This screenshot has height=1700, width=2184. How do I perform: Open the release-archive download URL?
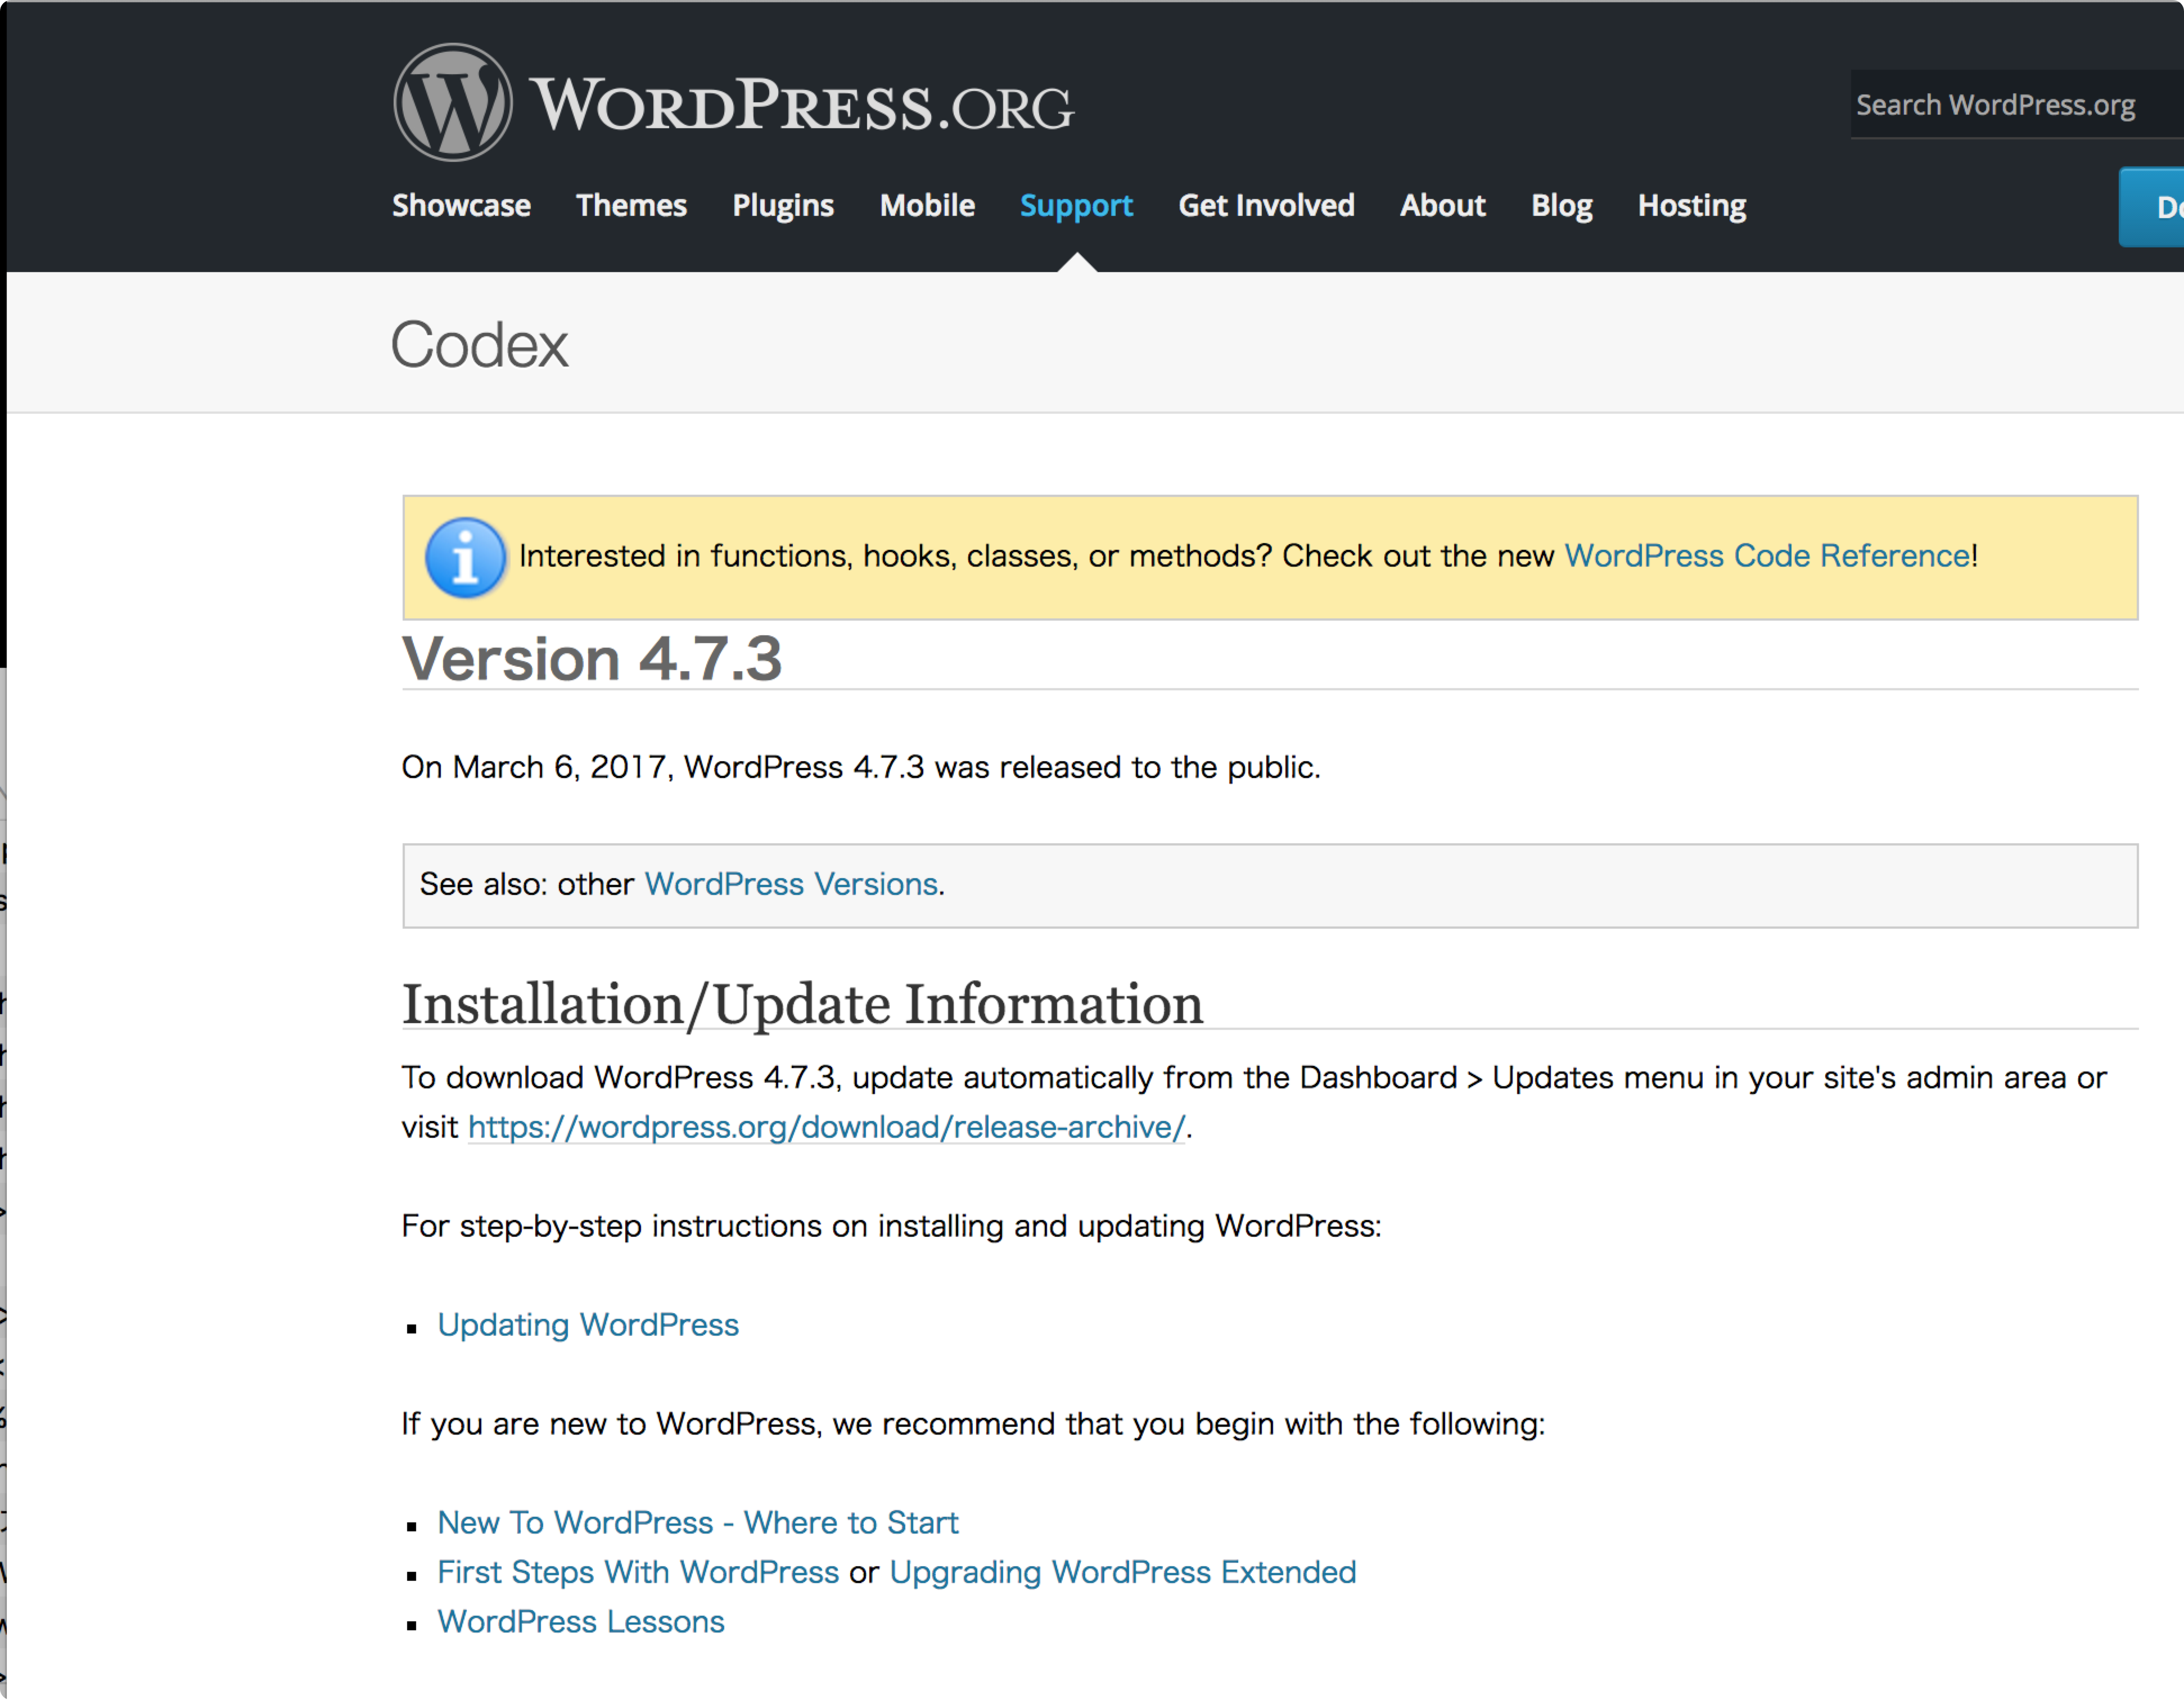click(826, 1127)
